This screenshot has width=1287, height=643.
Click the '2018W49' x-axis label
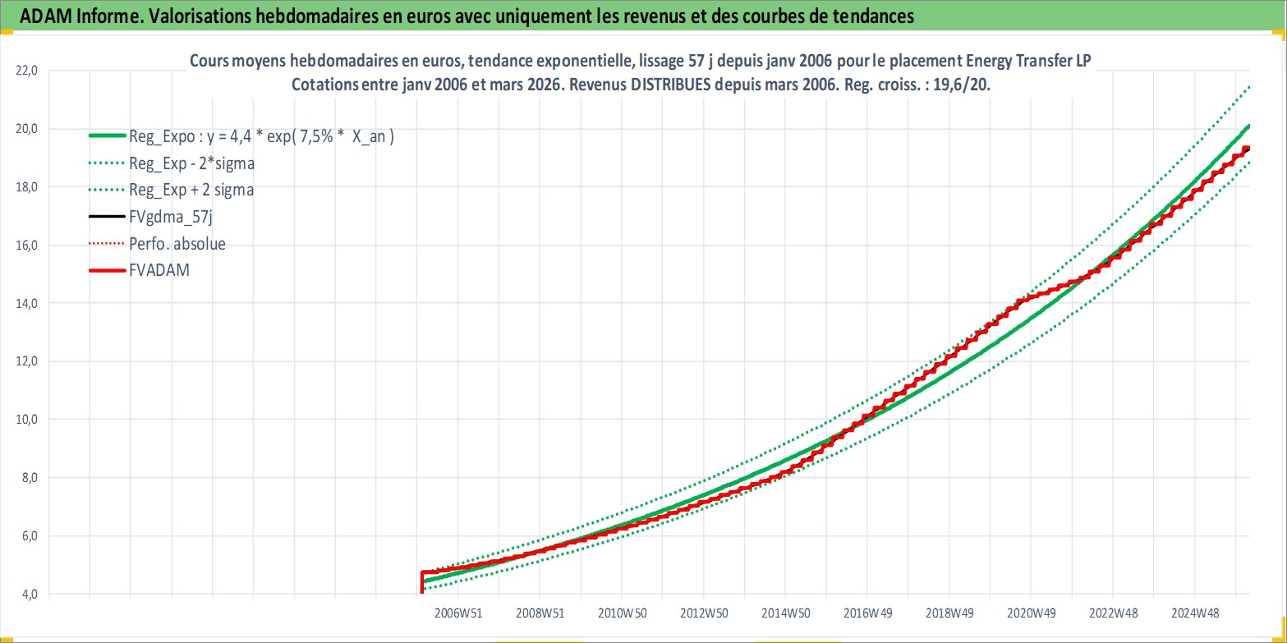coord(949,612)
